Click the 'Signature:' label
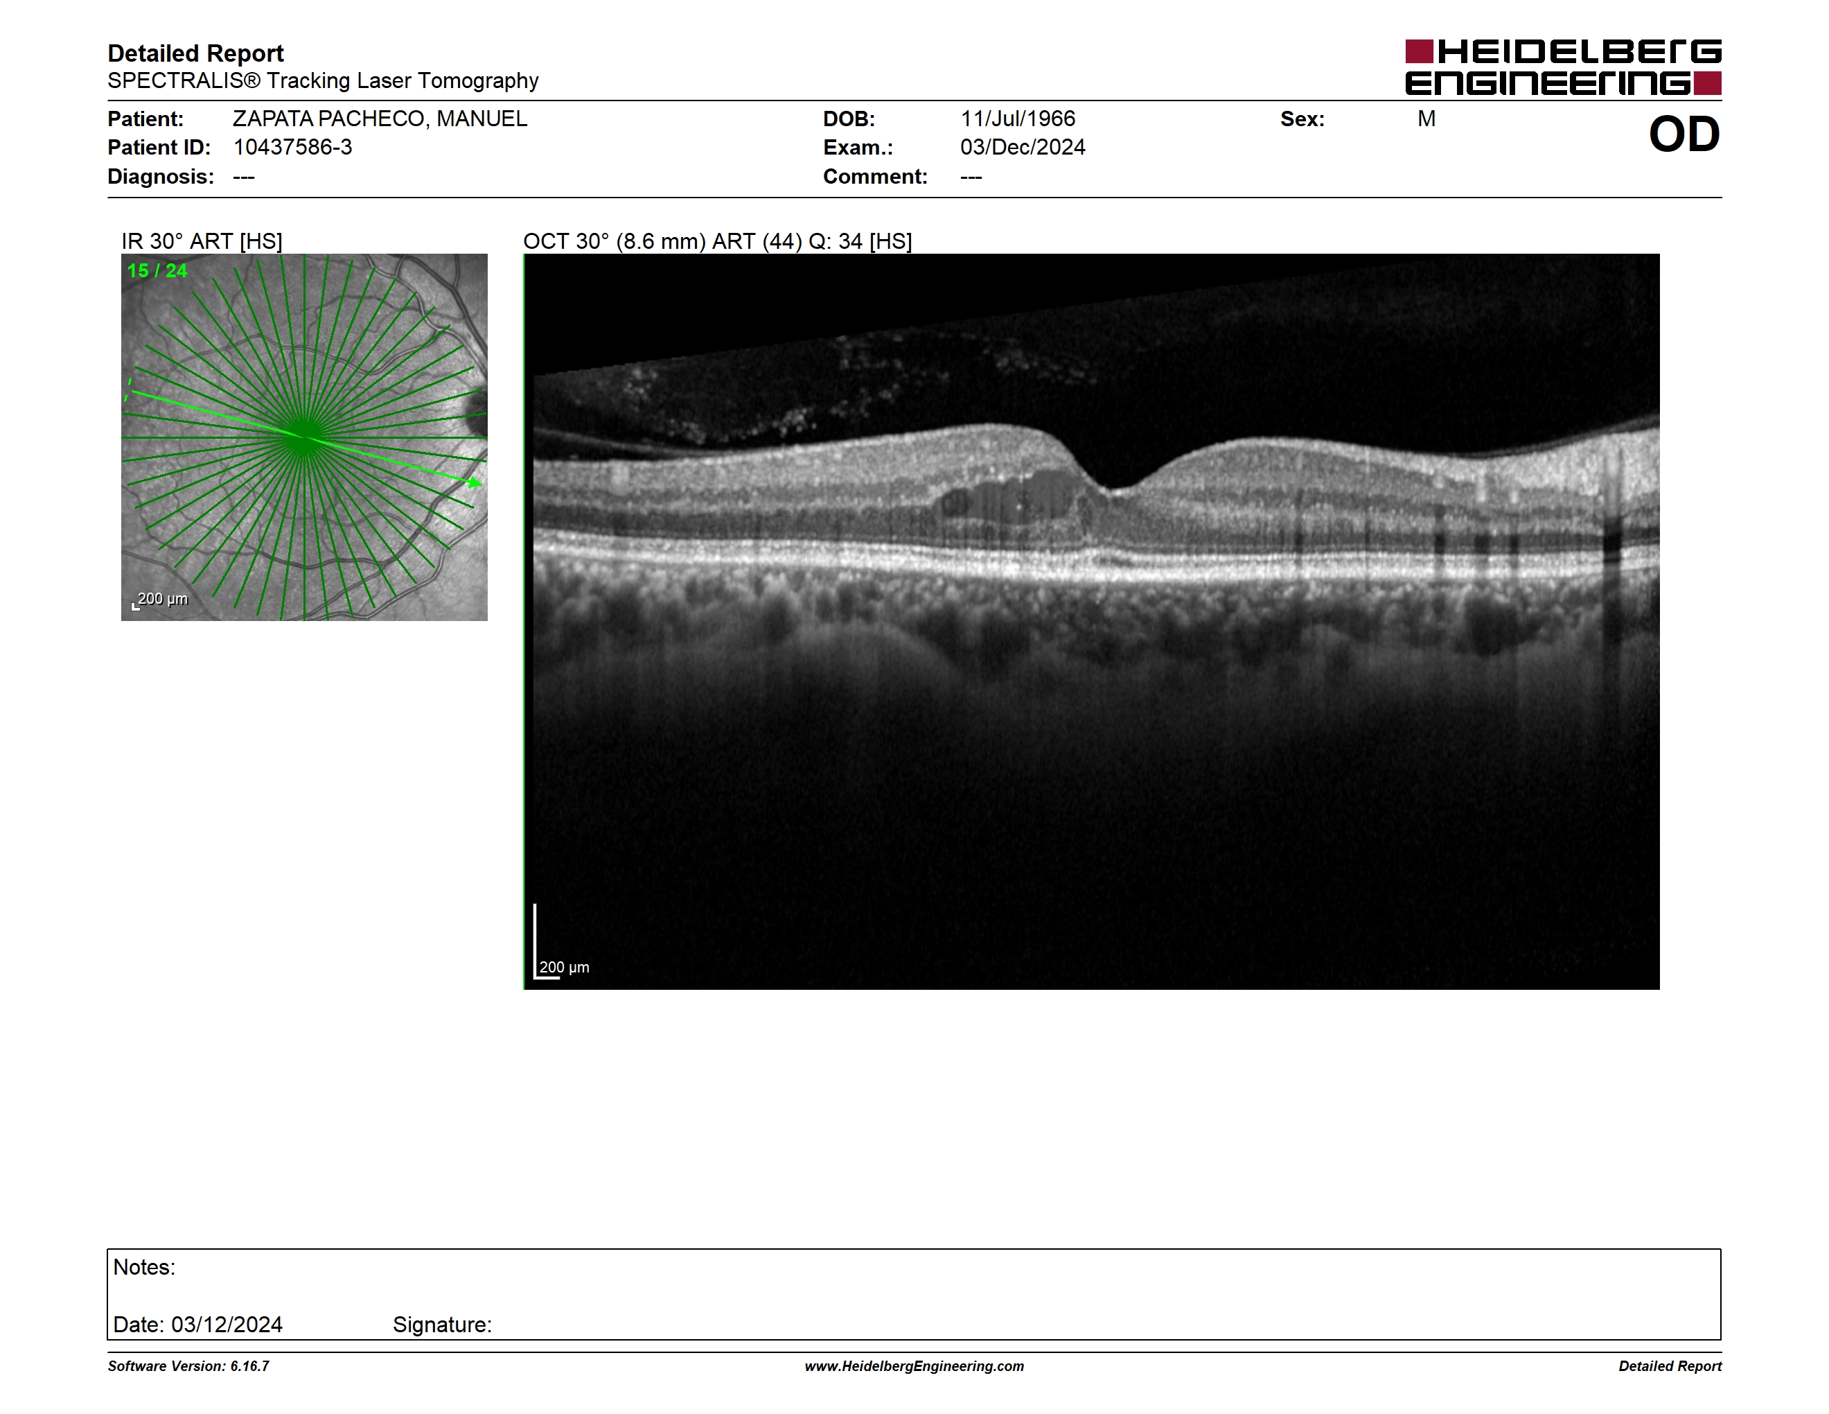Image resolution: width=1829 pixels, height=1414 pixels. 442,1325
